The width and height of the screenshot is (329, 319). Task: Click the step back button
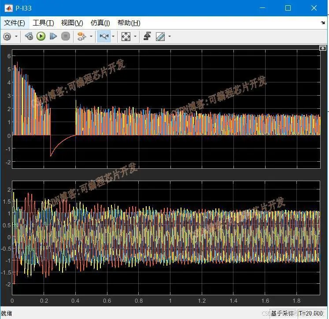tap(29, 37)
